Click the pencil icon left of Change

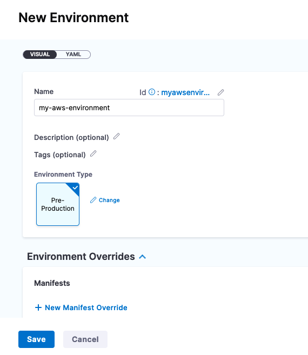coord(93,200)
